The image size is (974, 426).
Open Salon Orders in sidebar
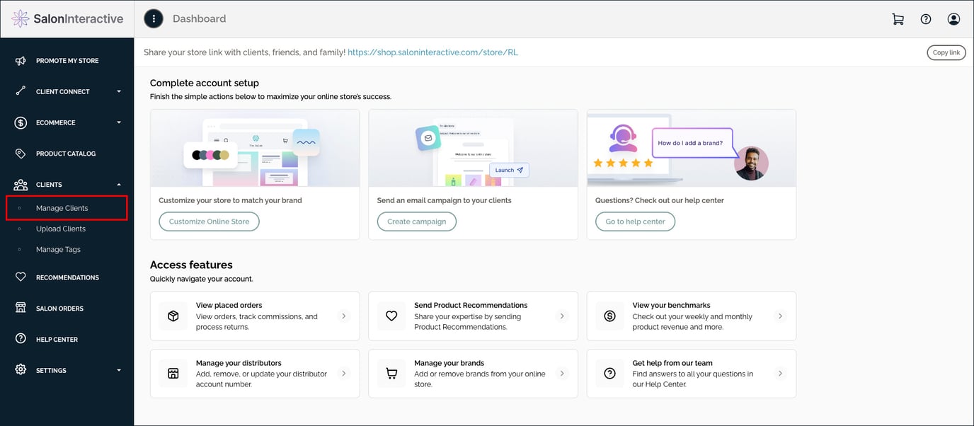click(x=59, y=309)
